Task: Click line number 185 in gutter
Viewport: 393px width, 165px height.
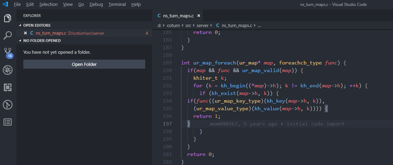Action: [x=167, y=32]
